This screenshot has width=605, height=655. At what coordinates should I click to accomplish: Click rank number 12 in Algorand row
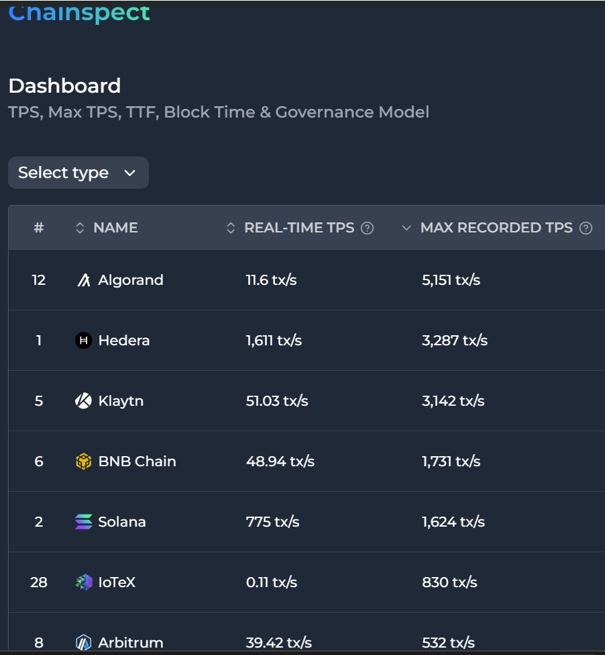point(39,280)
